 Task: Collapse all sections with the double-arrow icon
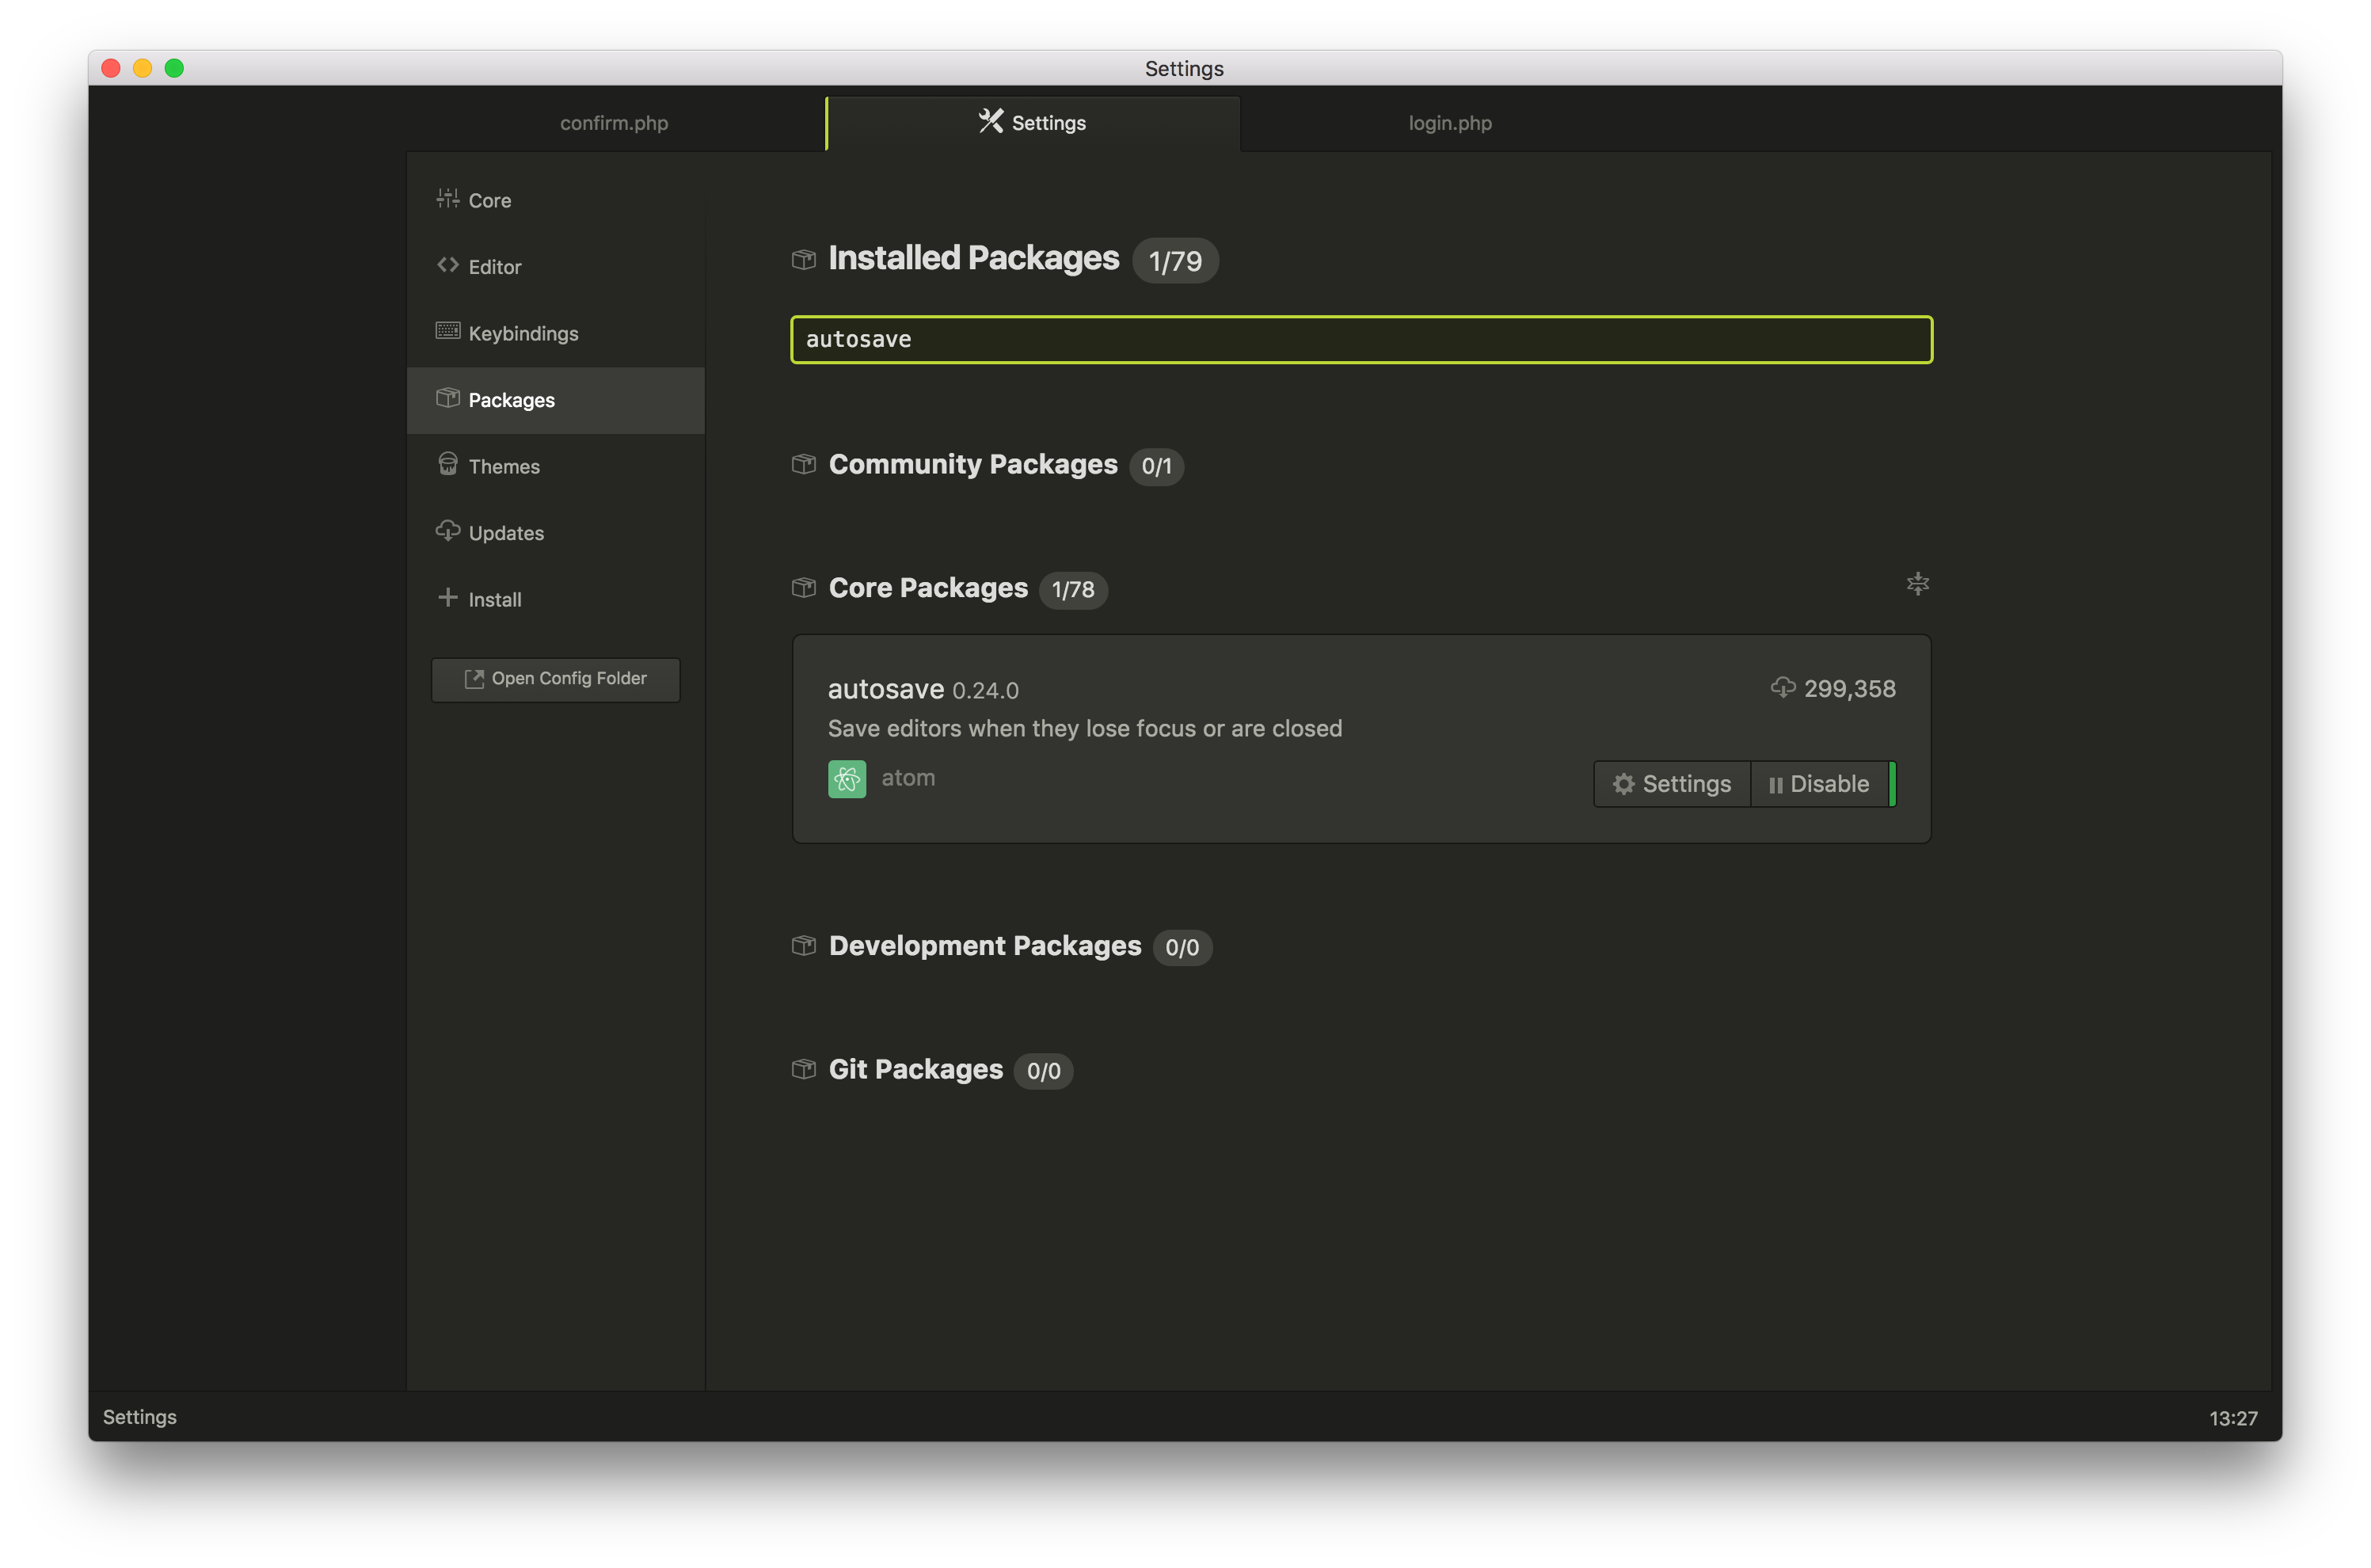(x=1917, y=584)
